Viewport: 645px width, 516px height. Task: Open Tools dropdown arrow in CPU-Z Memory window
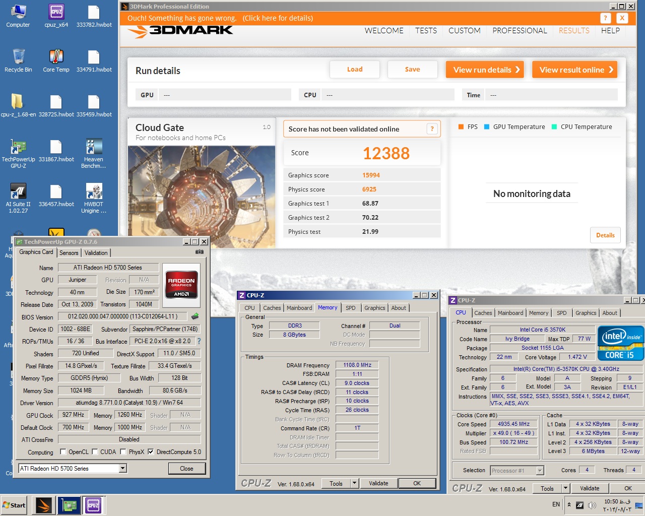point(354,483)
